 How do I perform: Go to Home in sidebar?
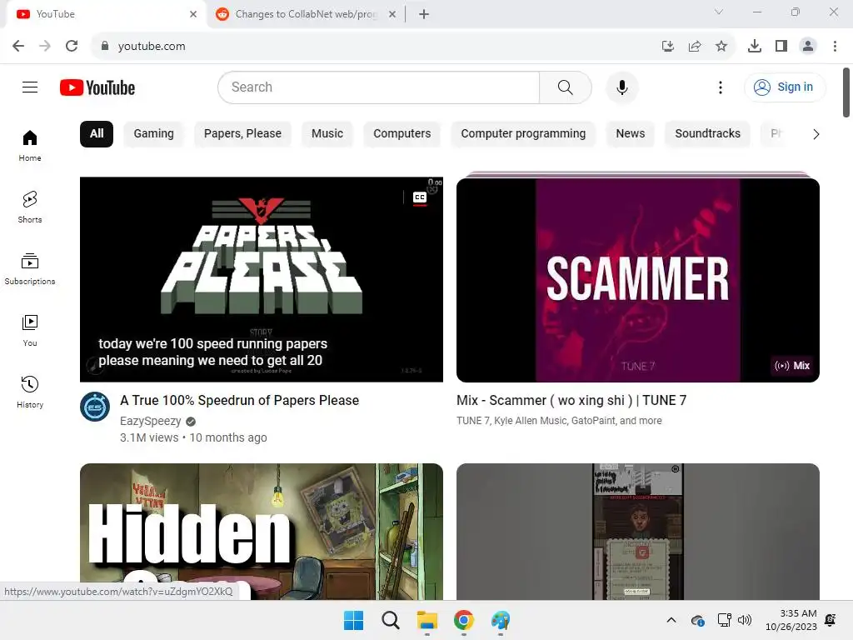tap(30, 146)
